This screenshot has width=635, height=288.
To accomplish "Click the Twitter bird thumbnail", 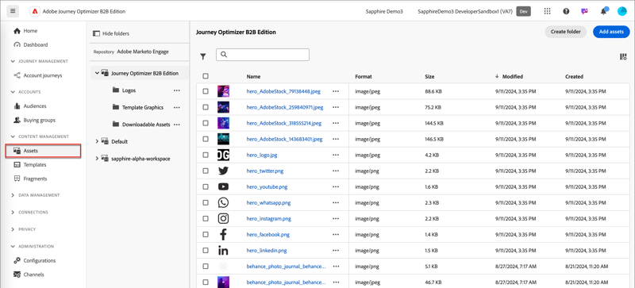I will point(223,171).
